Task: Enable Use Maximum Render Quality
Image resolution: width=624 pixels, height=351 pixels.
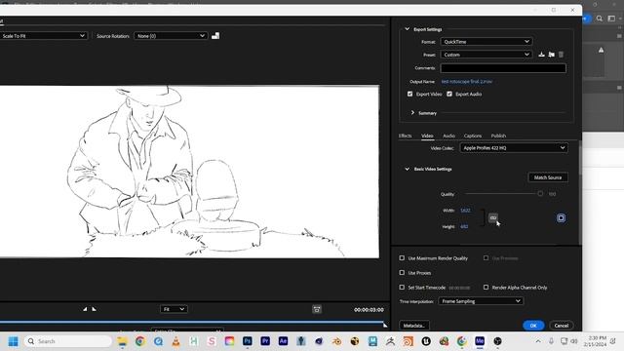Action: (402, 257)
